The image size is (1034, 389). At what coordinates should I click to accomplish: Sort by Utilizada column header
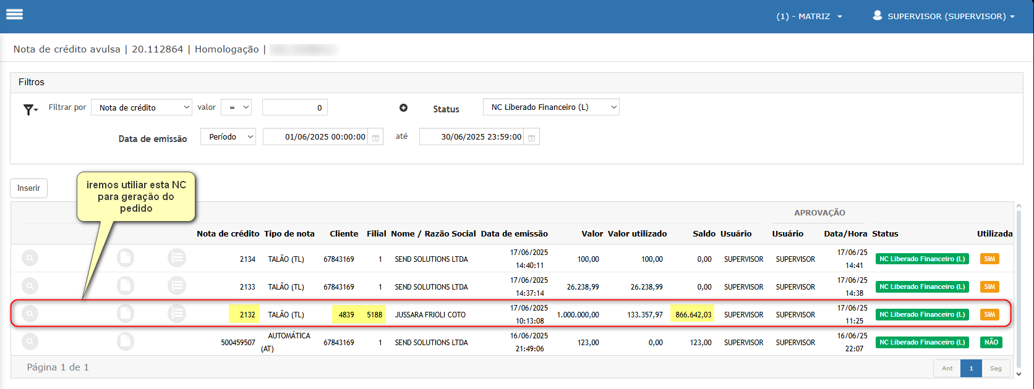click(994, 234)
